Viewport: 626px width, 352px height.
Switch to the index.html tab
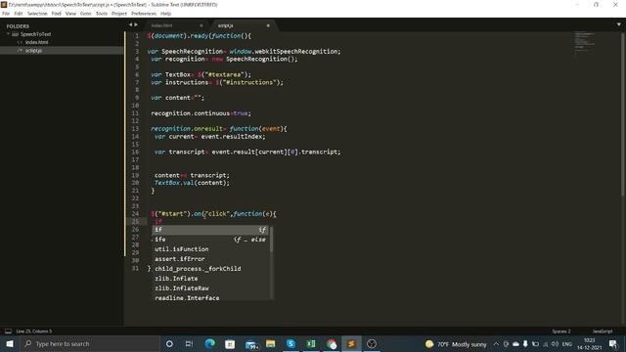click(161, 25)
